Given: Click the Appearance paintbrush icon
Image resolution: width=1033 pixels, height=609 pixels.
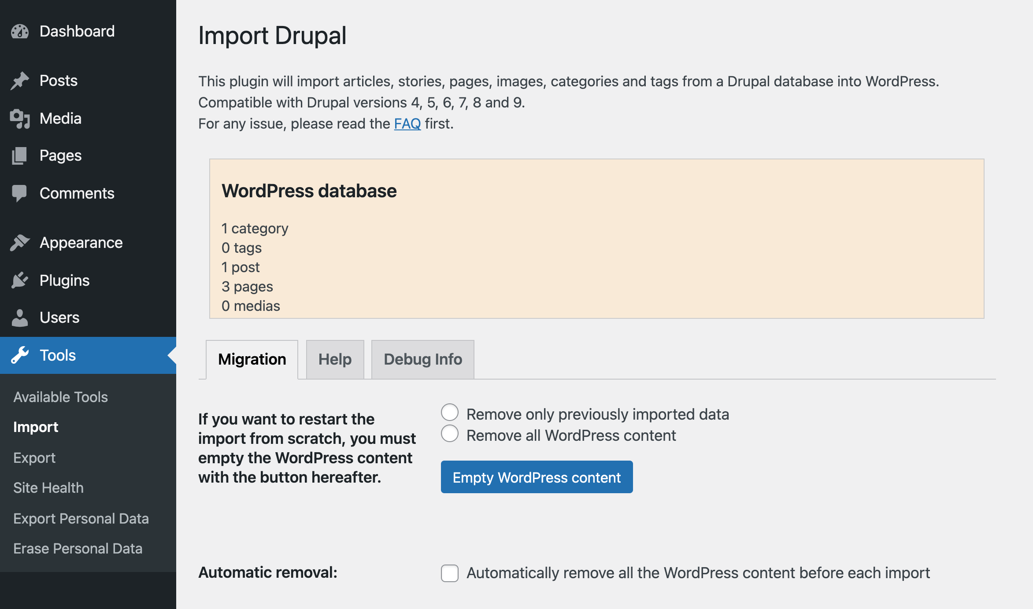Looking at the screenshot, I should click(x=20, y=243).
